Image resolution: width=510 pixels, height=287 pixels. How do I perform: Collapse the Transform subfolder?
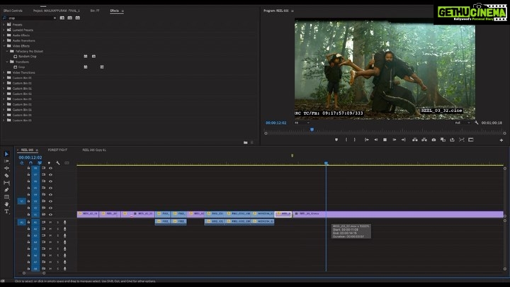[x=7, y=62]
